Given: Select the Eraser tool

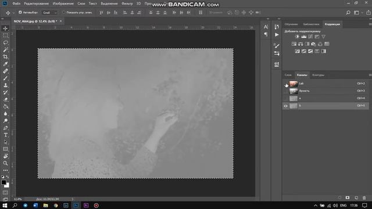Looking at the screenshot, I should coord(5,99).
